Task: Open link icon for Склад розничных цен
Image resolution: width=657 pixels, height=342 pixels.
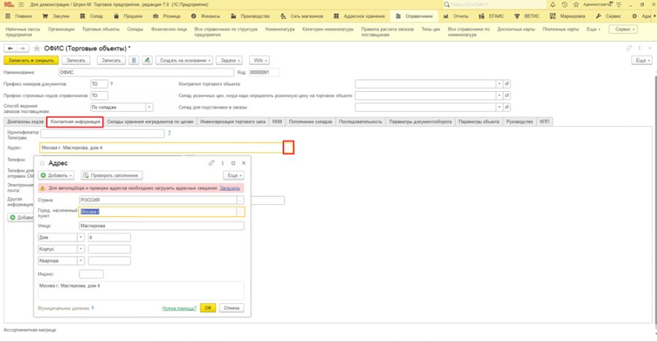Action: [507, 96]
